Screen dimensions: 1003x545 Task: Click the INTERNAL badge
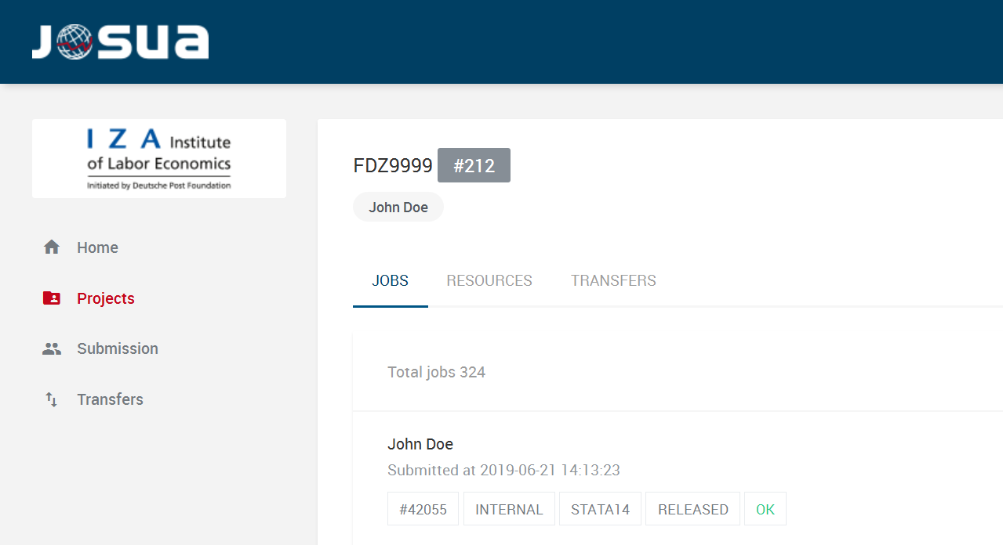[x=509, y=508]
